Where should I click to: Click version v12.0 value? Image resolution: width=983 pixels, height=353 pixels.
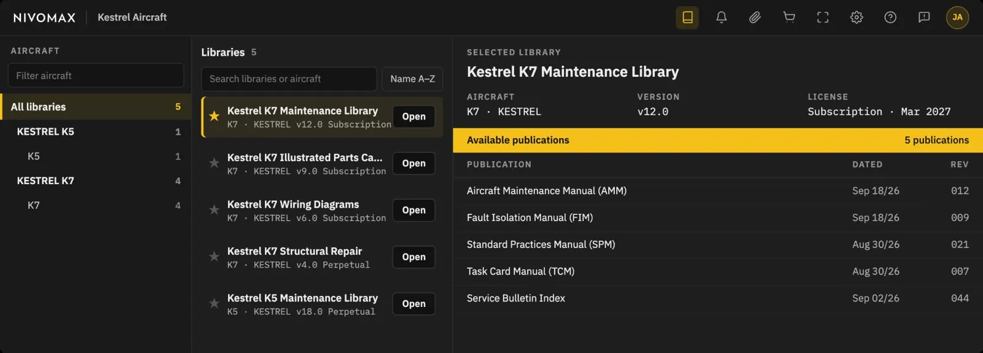pos(652,112)
